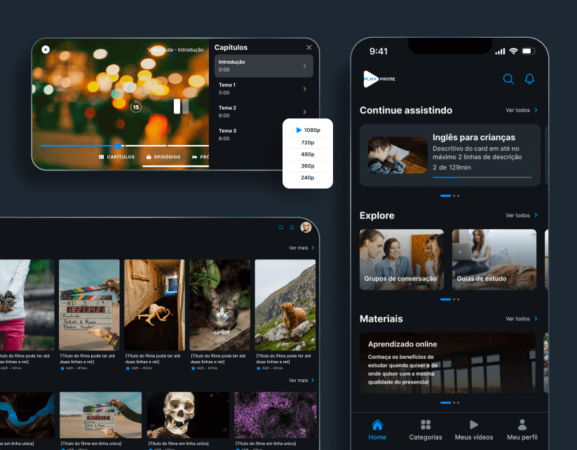577x450 pixels.
Task: Click Ver mais above the landscape thumbnails row
Action: pos(301,381)
